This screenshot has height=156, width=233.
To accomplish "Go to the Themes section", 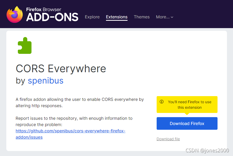I will pos(142,17).
